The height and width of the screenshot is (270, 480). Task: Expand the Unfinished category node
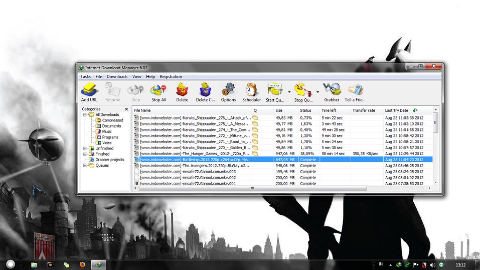pyautogui.click(x=85, y=149)
